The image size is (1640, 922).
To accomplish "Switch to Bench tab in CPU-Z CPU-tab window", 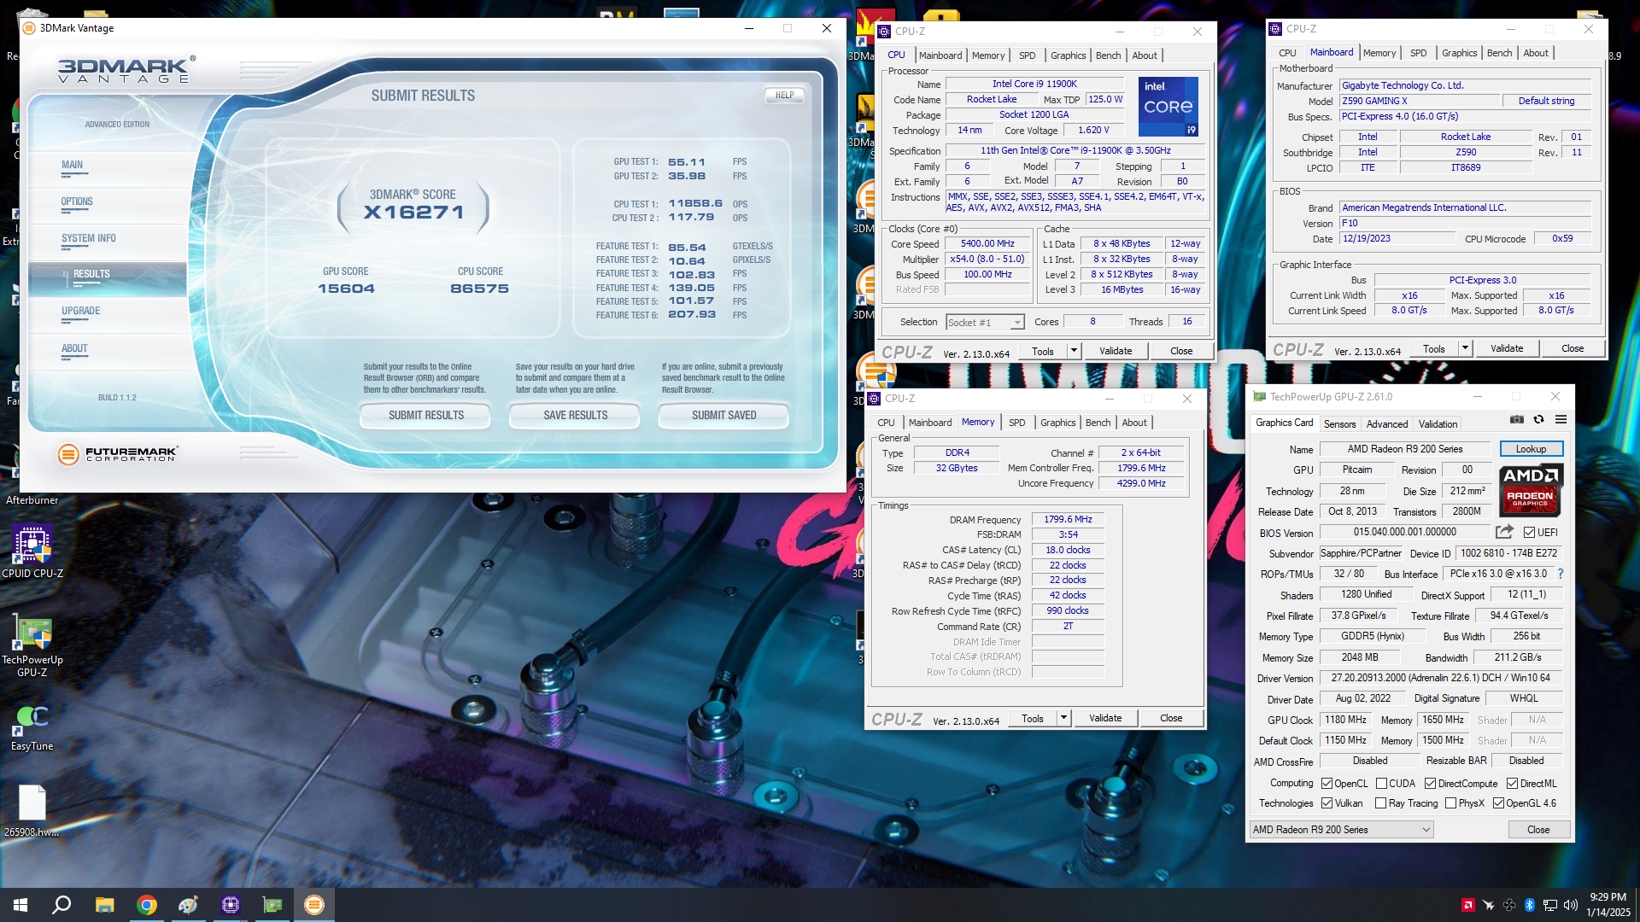I will tap(1108, 55).
